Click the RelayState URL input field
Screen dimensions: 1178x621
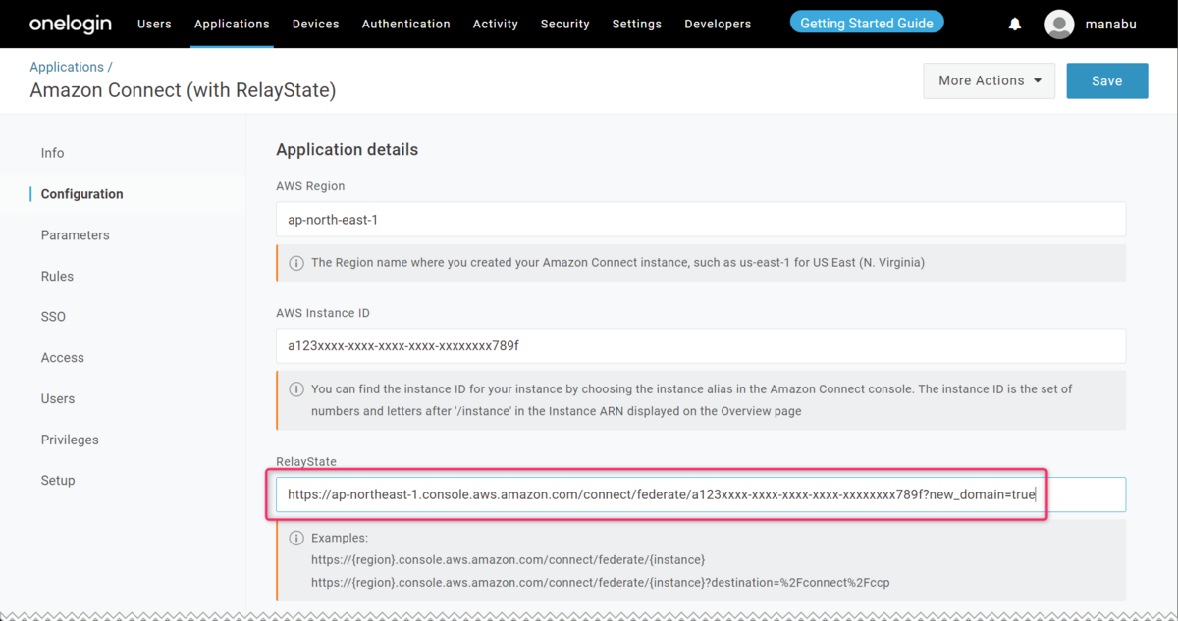tap(701, 494)
